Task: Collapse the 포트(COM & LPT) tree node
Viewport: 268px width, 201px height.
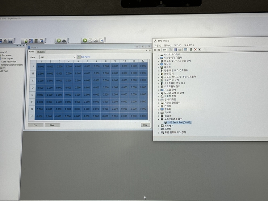Action: tap(158, 119)
